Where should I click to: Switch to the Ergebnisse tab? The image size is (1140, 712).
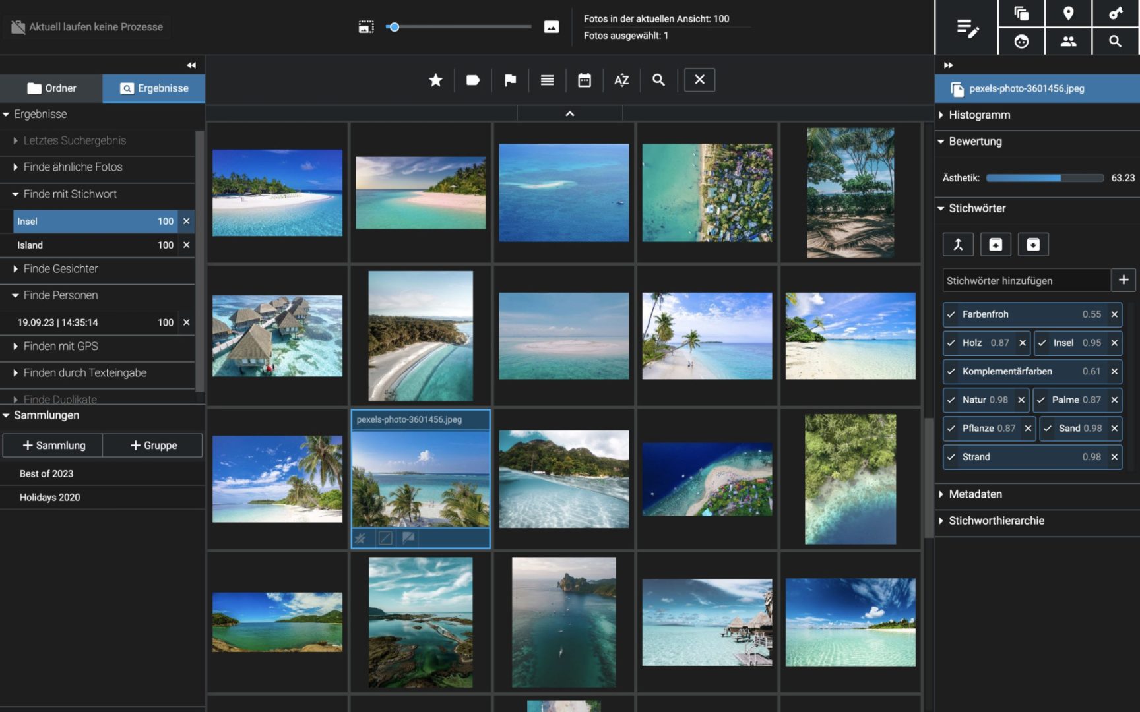point(154,88)
